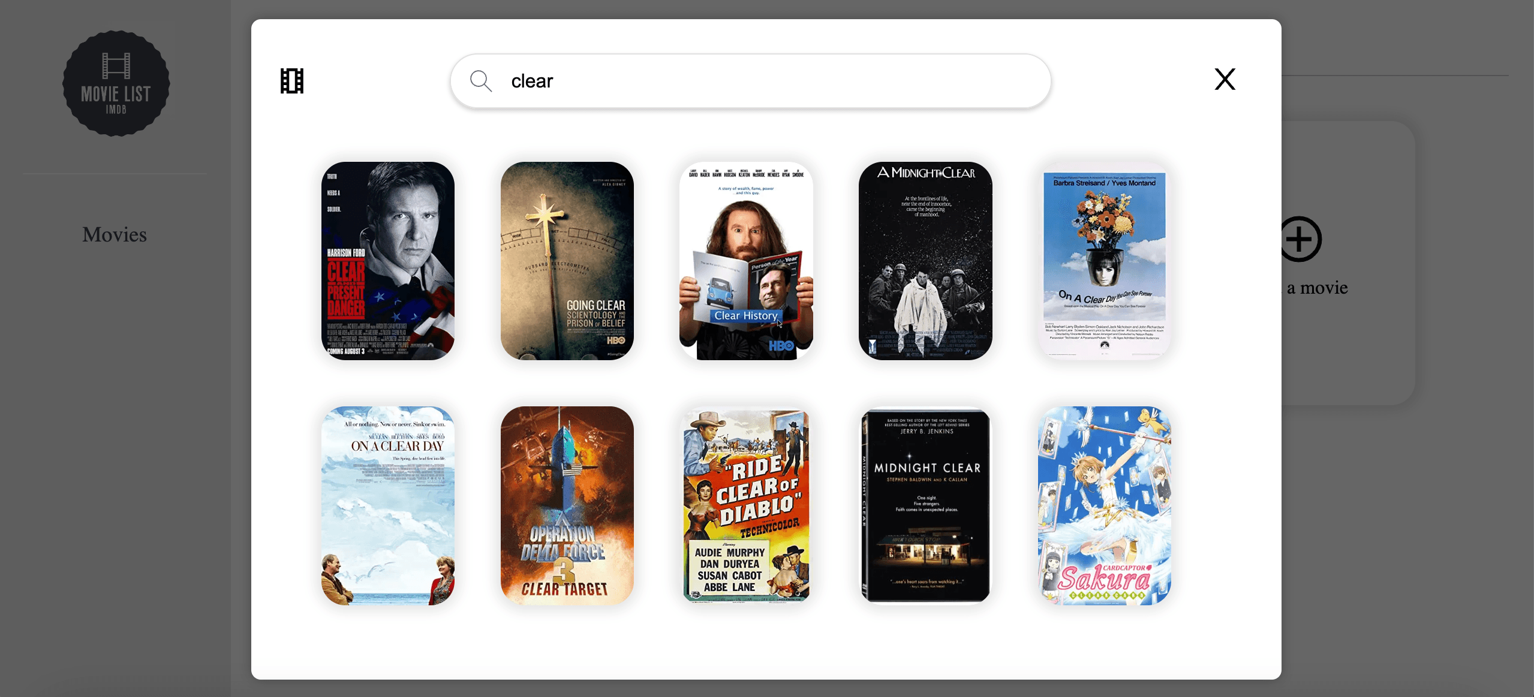Screen dimensions: 1534x697
Task: Pick the Cardcaptor Sakura poster
Action: [x=1105, y=506]
